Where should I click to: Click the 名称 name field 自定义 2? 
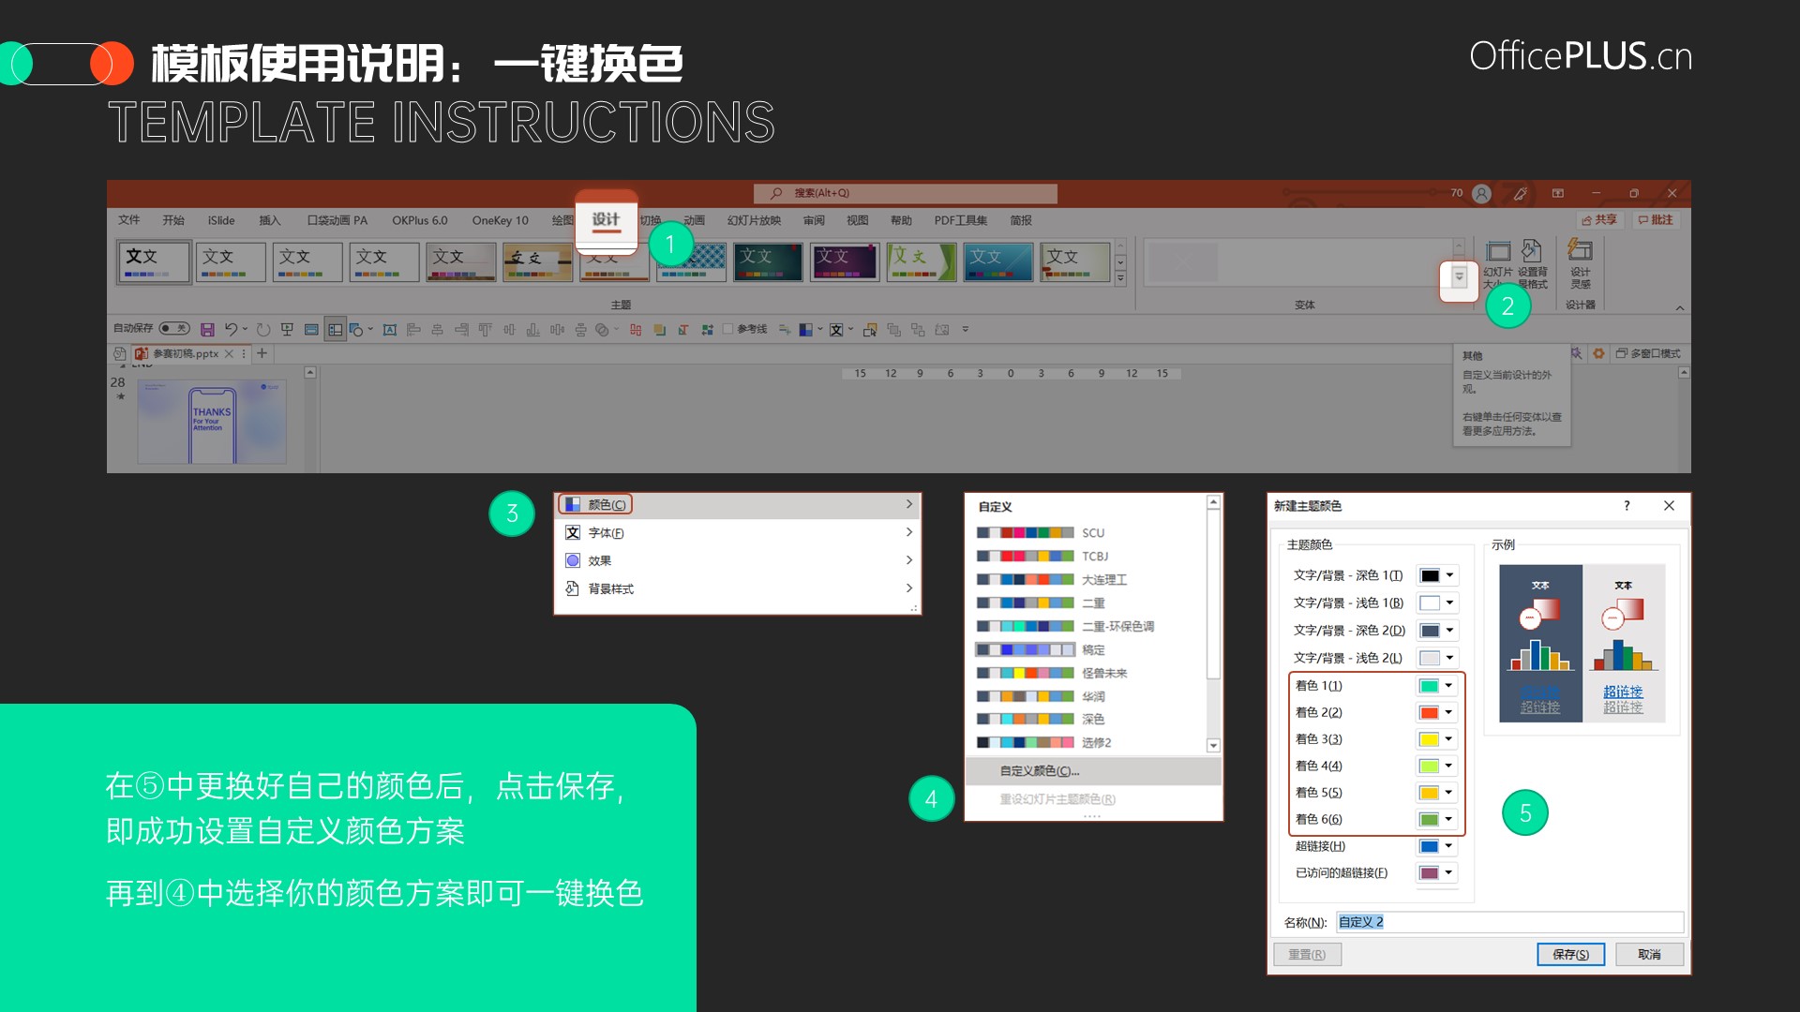(1509, 922)
